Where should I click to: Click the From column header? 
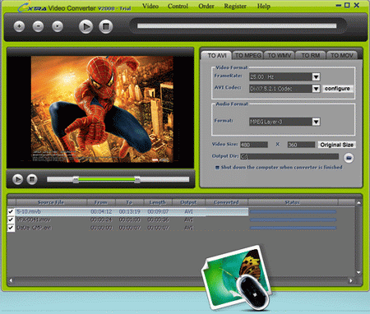click(x=101, y=202)
